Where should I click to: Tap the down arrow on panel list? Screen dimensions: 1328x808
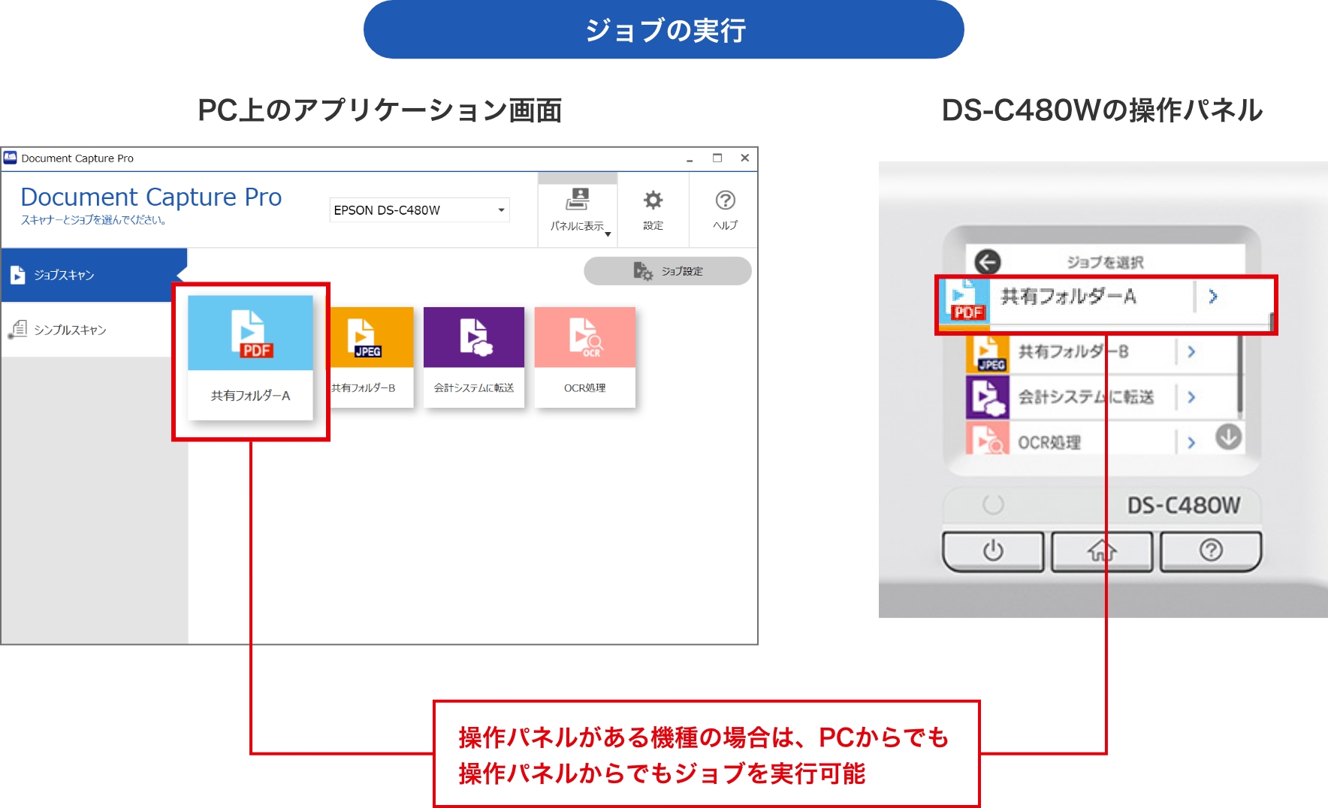point(1228,436)
